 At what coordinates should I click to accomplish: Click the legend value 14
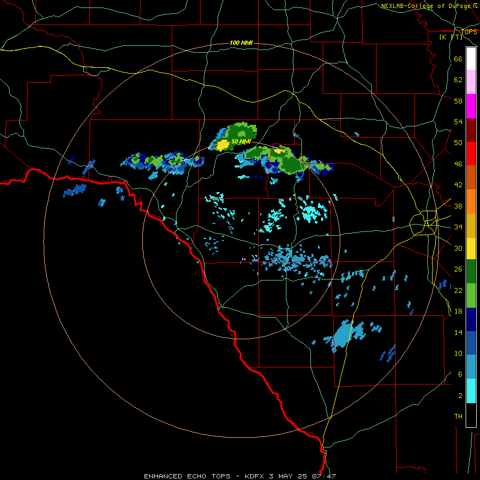coord(458,332)
